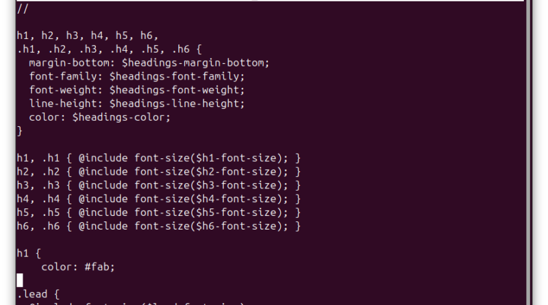Click the standalone h1 { selector line

(29, 253)
